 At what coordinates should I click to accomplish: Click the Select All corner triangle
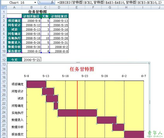pyautogui.click(x=4, y=7)
